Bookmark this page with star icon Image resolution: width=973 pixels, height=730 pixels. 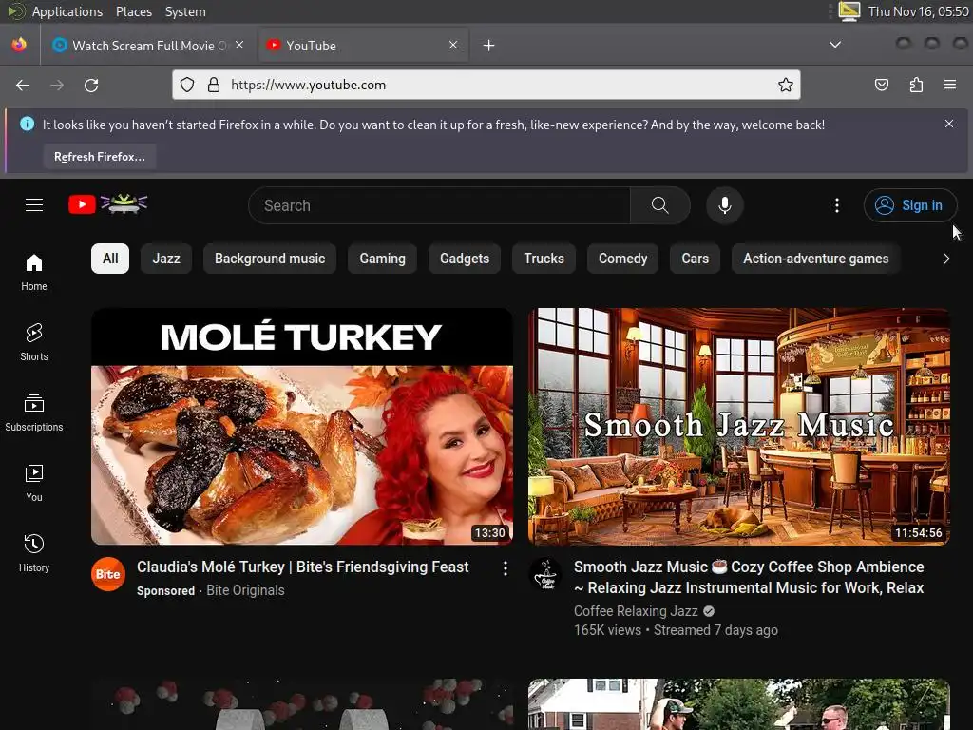[786, 85]
